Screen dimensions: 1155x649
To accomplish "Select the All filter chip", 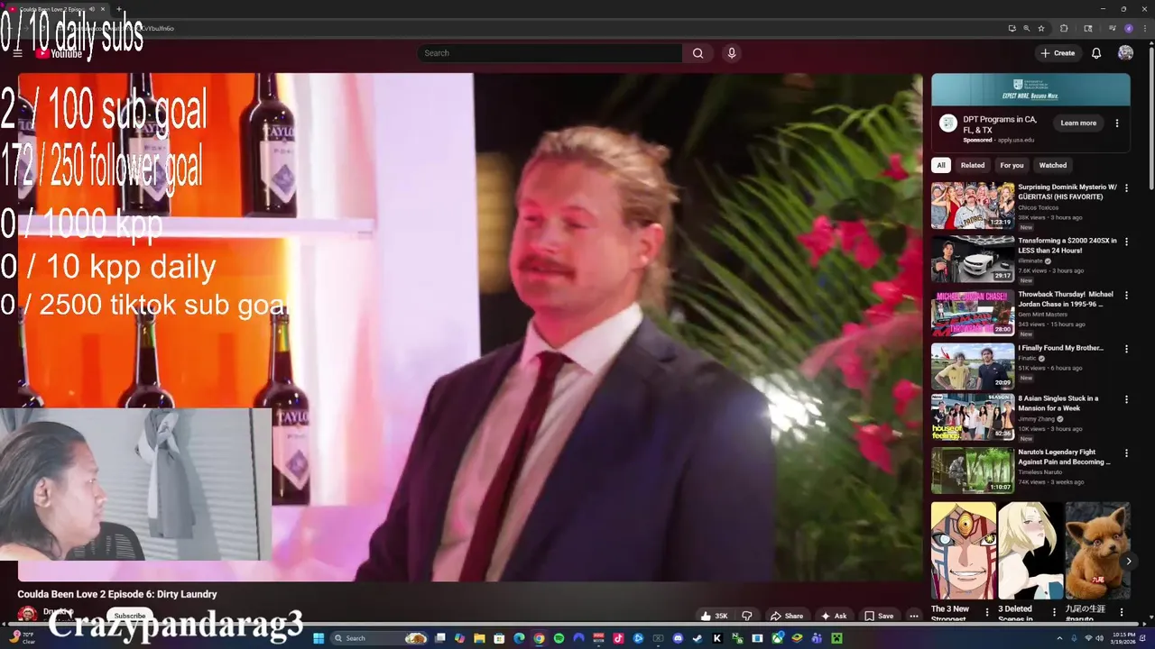I will click(x=941, y=165).
